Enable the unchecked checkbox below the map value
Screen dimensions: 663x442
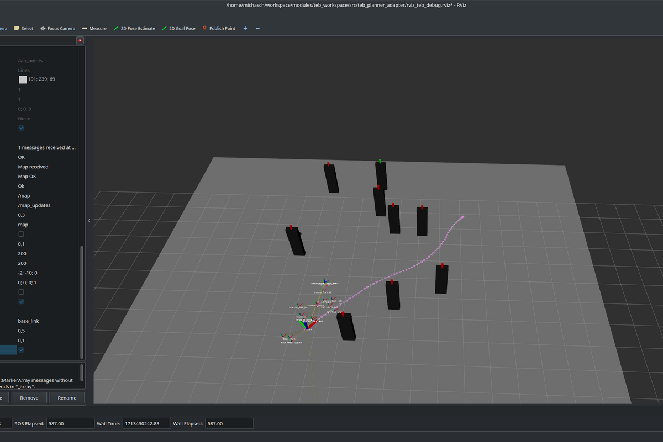click(x=22, y=235)
